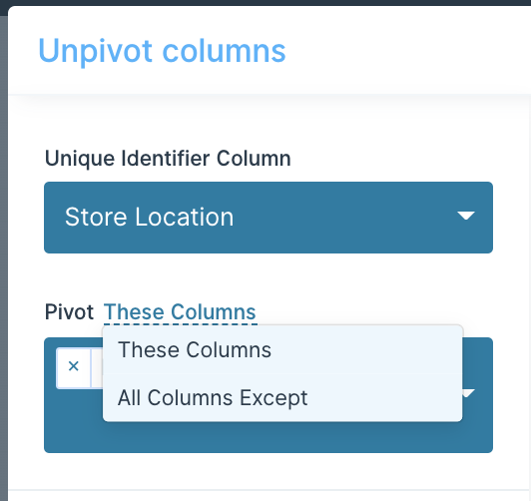531x501 pixels.
Task: Expand the pivot columns multi-select arrow
Action: 469,393
